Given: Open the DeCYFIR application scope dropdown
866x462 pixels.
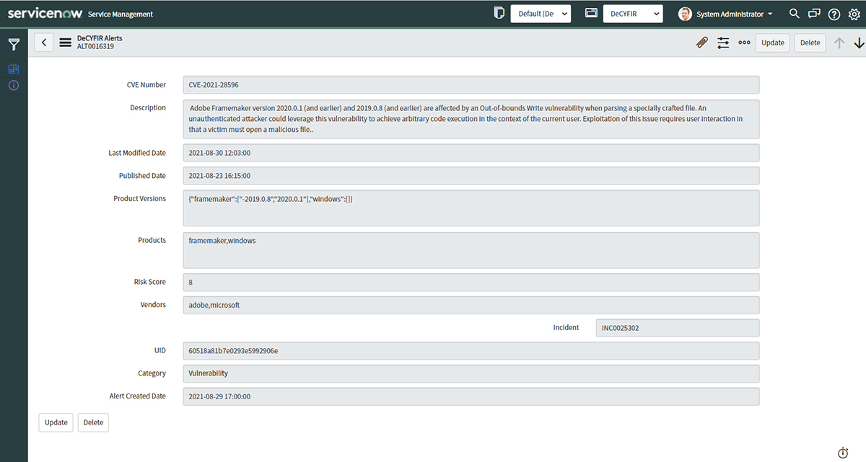Looking at the screenshot, I should tap(633, 14).
